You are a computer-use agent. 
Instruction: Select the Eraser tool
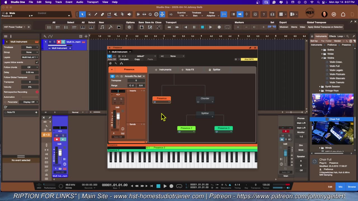click(x=102, y=14)
